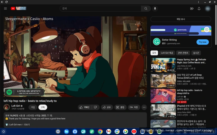This screenshot has height=135, width=217.
Task: Click the channel watermark in video corner
Action: (142, 92)
